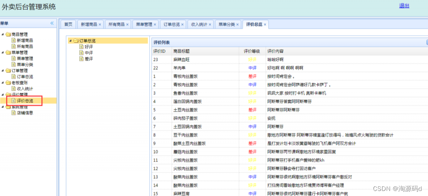
Task: Select the 麻辣血旺 product cell
Action: coord(205,60)
